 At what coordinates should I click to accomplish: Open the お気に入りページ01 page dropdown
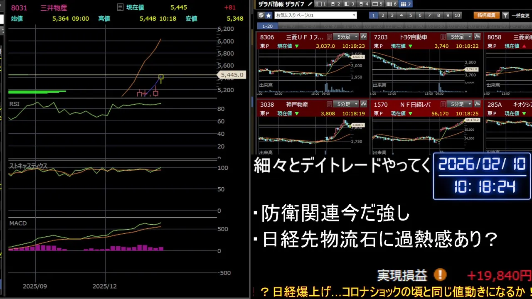click(315, 15)
